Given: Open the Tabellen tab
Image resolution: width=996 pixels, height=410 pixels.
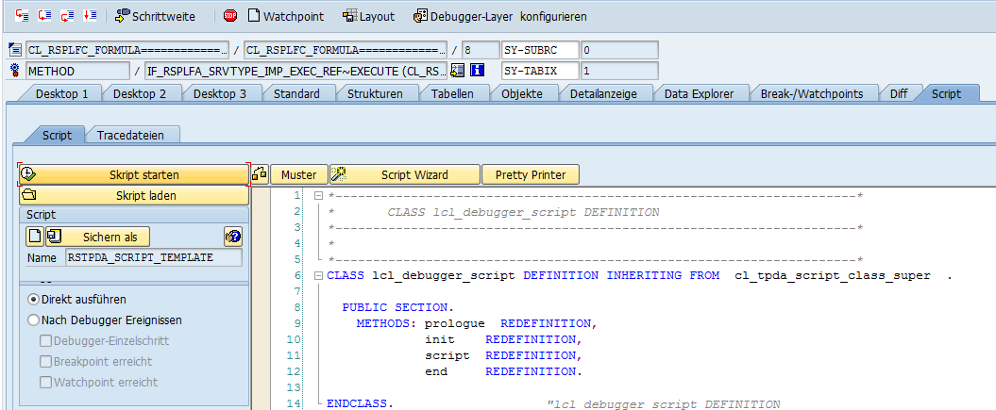Looking at the screenshot, I should point(452,94).
